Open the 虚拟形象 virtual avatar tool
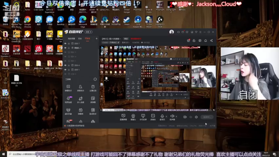This screenshot has height=157, width=279. click(x=68, y=111)
